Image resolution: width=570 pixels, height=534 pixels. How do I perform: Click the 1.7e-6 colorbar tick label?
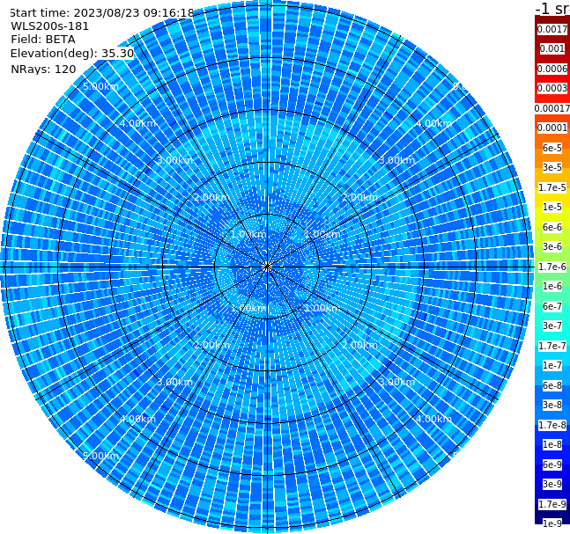pos(552,267)
